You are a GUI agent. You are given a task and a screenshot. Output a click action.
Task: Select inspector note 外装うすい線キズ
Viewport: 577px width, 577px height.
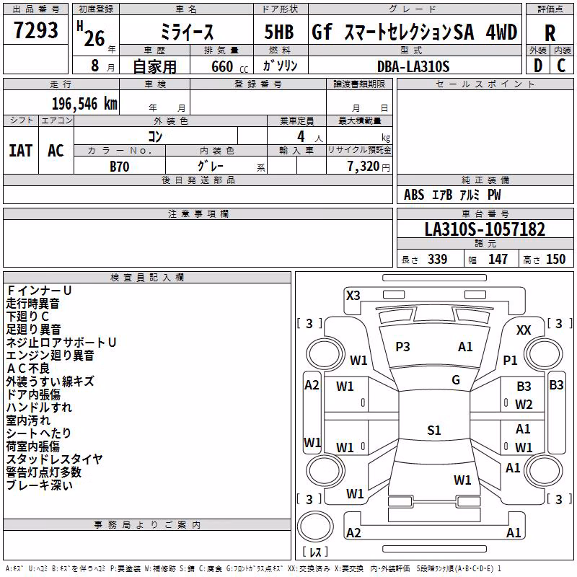(x=50, y=382)
